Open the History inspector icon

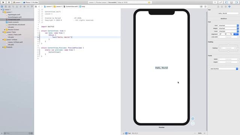pyautogui.click(x=222, y=7)
